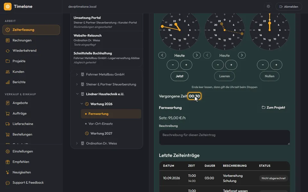Click the Abmelden logout button
This screenshot has width=308, height=192.
click(289, 7)
